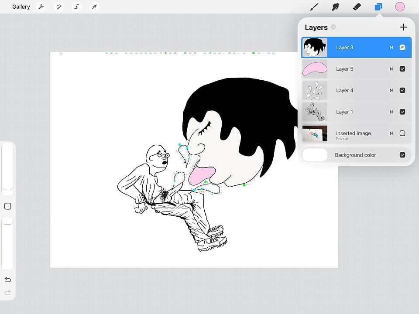Image resolution: width=419 pixels, height=314 pixels.
Task: Tap the brush size slider
Action: (x=8, y=168)
